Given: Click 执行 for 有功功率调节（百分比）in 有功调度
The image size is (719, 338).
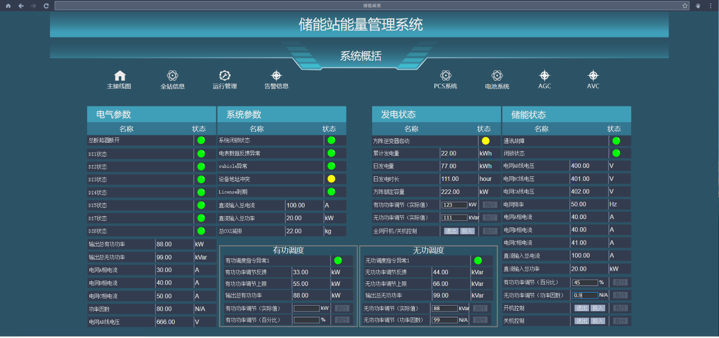Looking at the screenshot, I should 342,320.
